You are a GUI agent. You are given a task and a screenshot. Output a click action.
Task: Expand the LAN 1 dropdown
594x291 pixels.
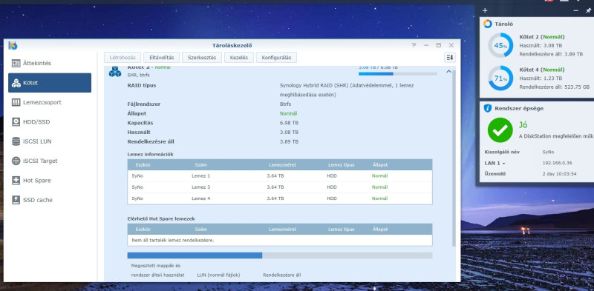tap(495, 163)
